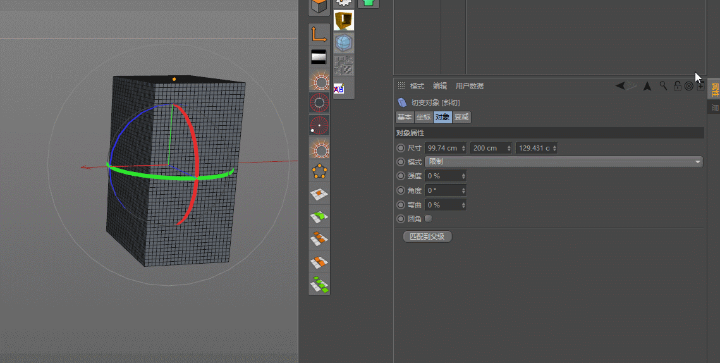The width and height of the screenshot is (720, 363).
Task: Switch to the 坐标 tab
Action: click(424, 117)
